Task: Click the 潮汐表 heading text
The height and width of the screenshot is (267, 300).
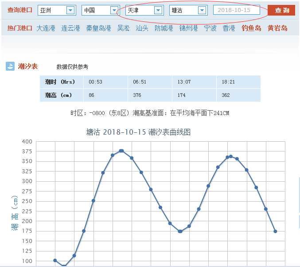Action: pos(28,66)
